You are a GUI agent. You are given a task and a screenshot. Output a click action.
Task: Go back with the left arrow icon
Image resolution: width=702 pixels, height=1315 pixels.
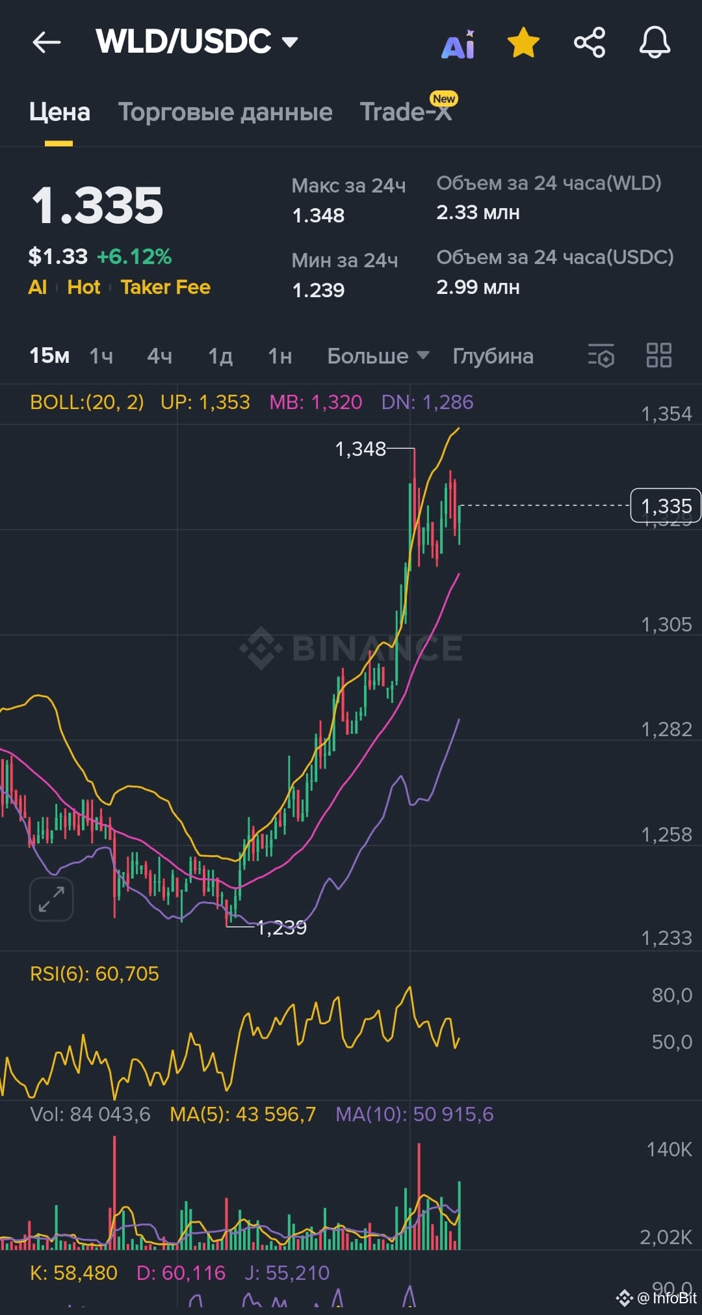coord(47,43)
